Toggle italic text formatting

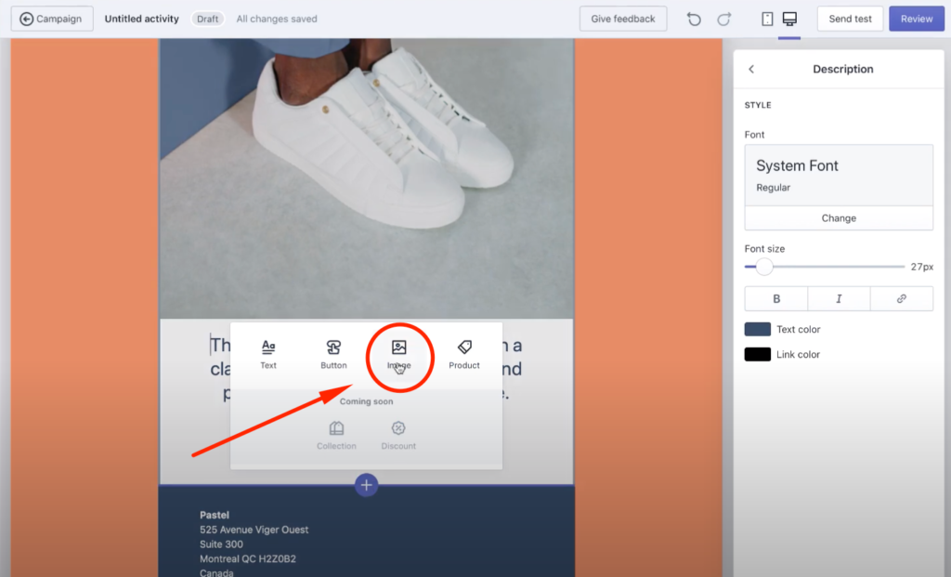[x=839, y=298]
